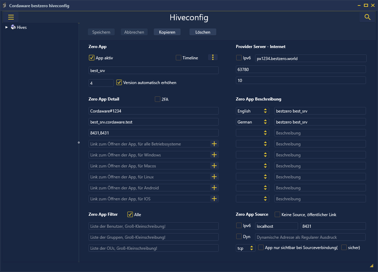The width and height of the screenshot is (378, 272).
Task: Click the Löschen button
Action: point(203,32)
